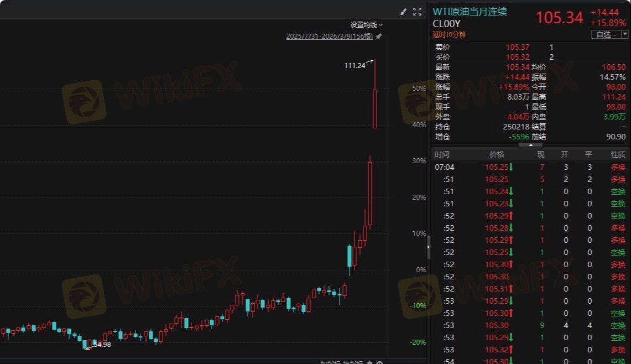Screen dimensions: 631x364
Task: Click the 持仓 value 250218
Action: click(x=516, y=127)
